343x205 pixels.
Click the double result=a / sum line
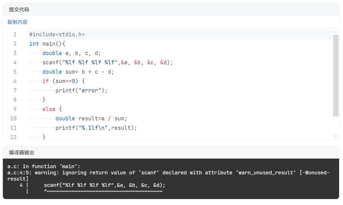click(x=91, y=119)
